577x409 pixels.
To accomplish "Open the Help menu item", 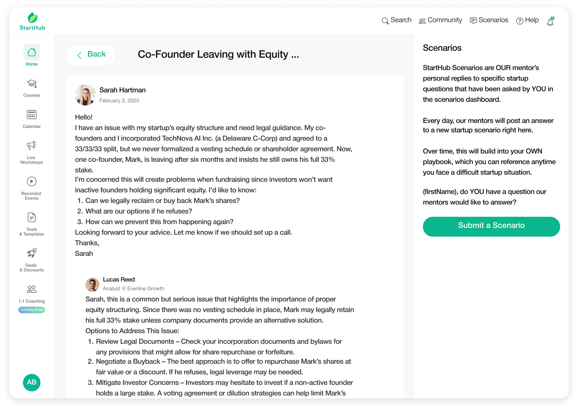I will 528,20.
